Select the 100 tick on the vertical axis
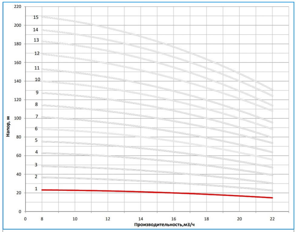 (x=18, y=118)
